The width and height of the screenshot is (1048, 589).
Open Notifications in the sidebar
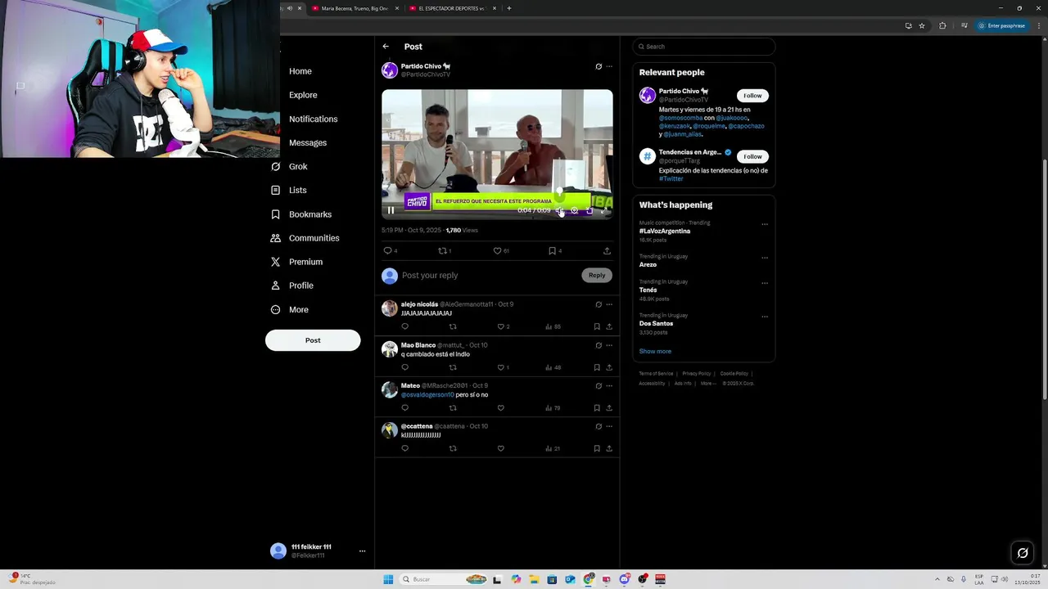[313, 119]
